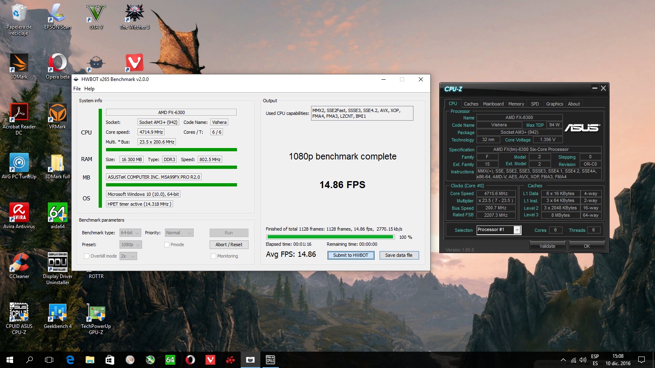Select the Geekbench 4 desktop icon
The width and height of the screenshot is (655, 368).
pos(57,316)
